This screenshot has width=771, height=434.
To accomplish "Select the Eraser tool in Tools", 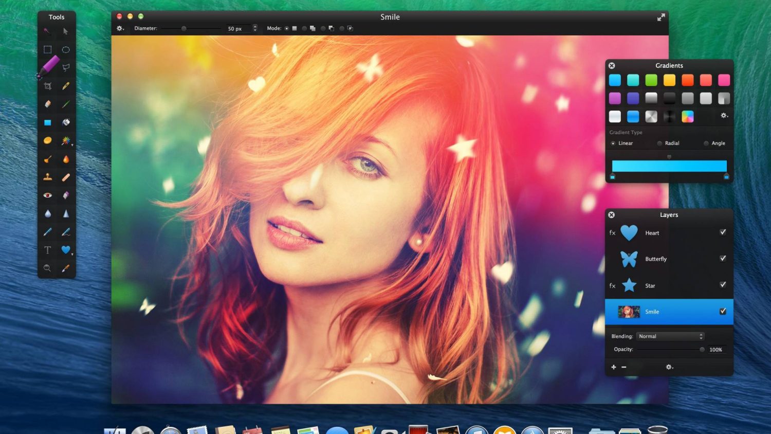I will [x=47, y=104].
